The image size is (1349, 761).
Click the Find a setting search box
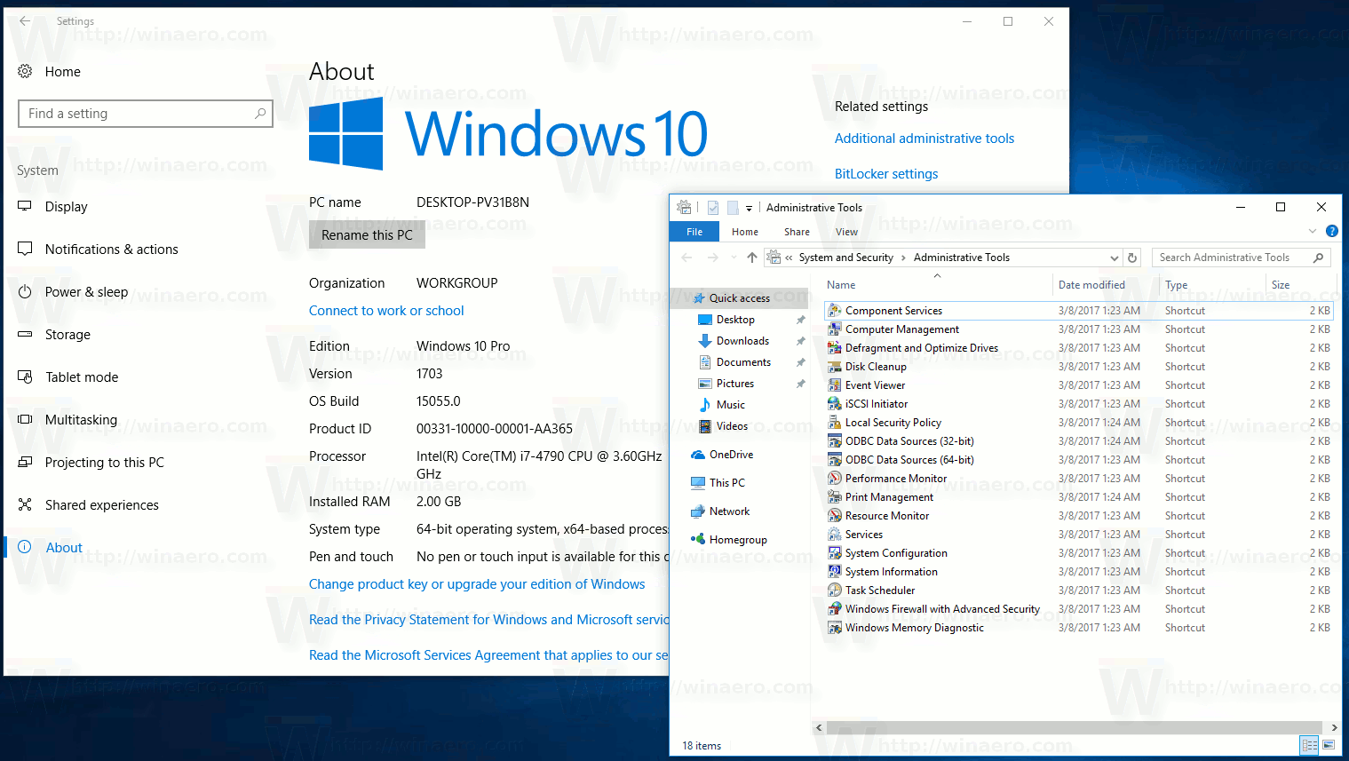coord(145,114)
